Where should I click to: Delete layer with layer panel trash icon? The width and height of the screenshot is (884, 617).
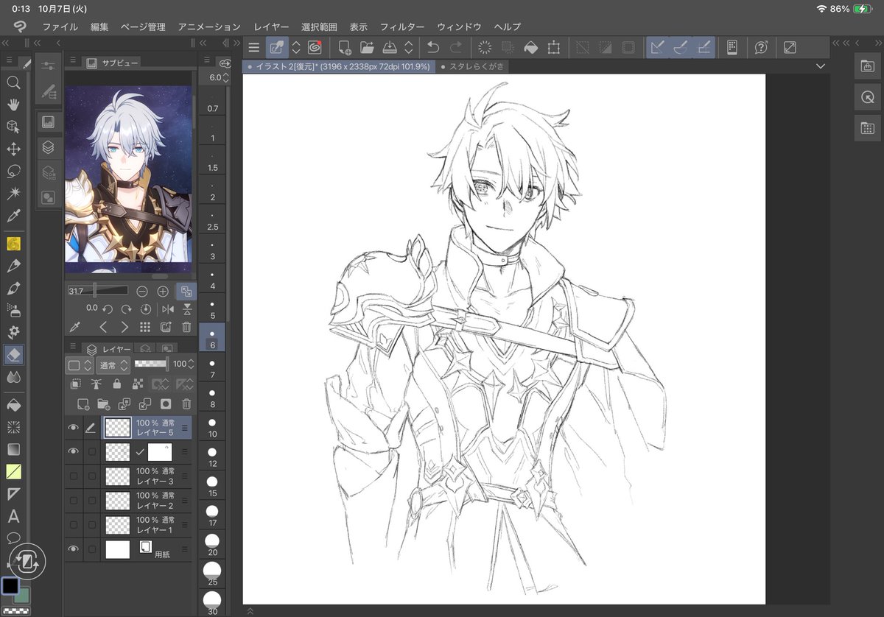click(x=186, y=404)
